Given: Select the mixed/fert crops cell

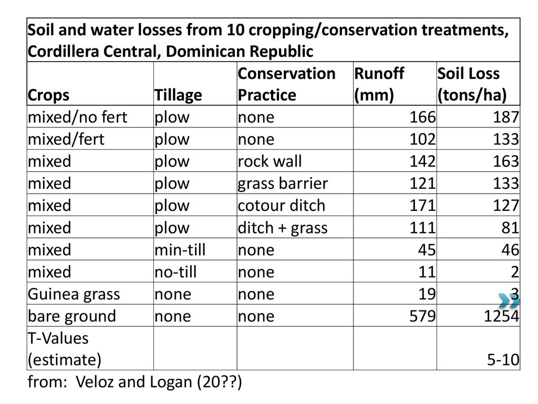Looking at the screenshot, I should click(66, 139).
